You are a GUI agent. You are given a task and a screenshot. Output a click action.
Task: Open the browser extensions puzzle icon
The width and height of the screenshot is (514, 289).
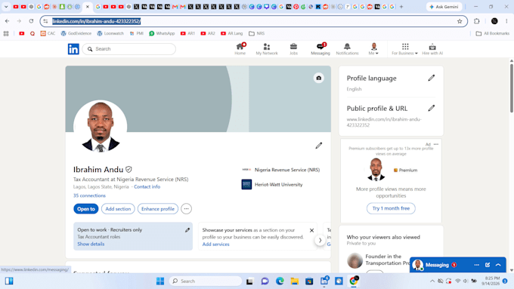click(x=477, y=21)
